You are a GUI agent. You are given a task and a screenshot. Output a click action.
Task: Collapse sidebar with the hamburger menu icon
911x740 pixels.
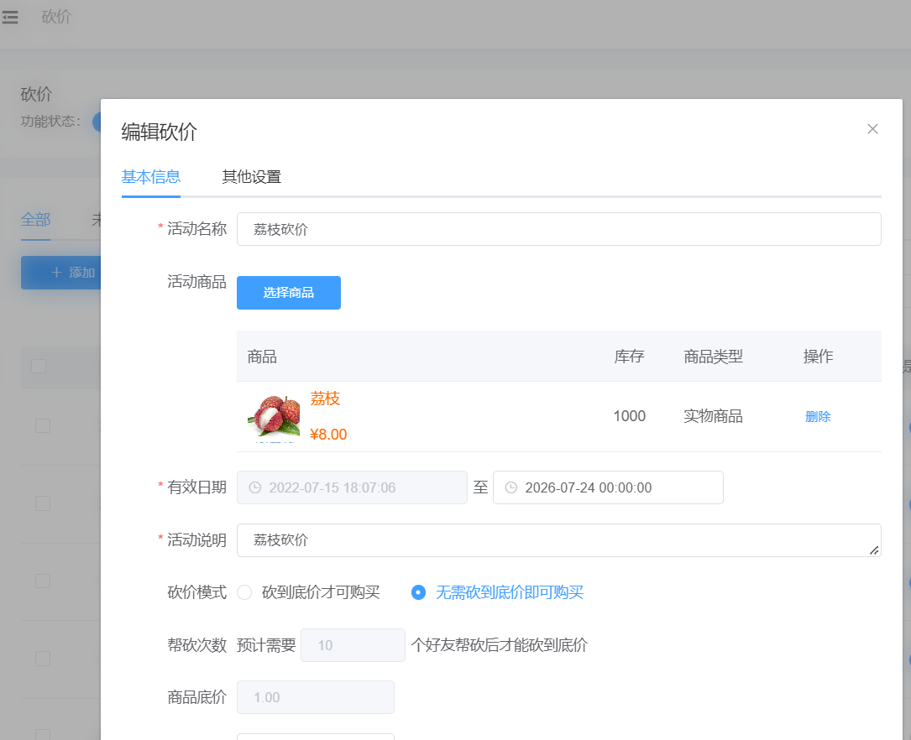coord(10,18)
